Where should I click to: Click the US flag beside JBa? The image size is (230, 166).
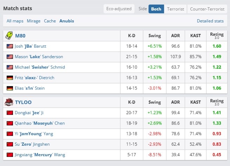click(x=10, y=46)
